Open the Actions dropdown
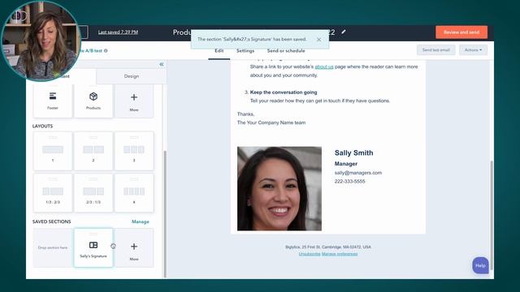Image resolution: width=520 pixels, height=292 pixels. pos(473,50)
